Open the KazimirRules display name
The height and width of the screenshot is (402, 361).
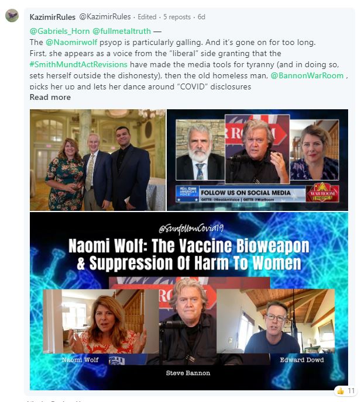coord(53,17)
